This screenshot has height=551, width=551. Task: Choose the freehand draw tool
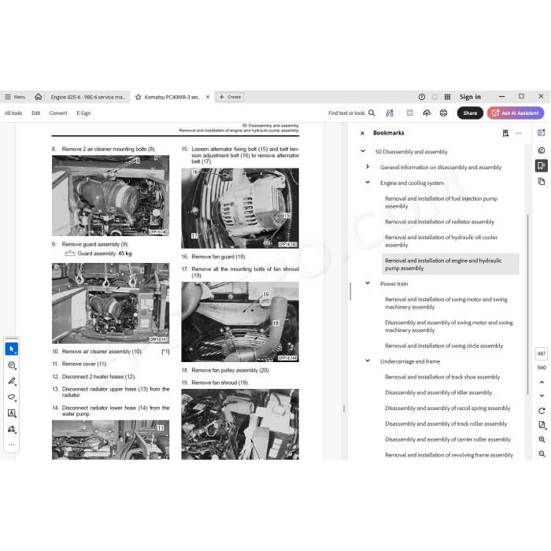tap(12, 397)
